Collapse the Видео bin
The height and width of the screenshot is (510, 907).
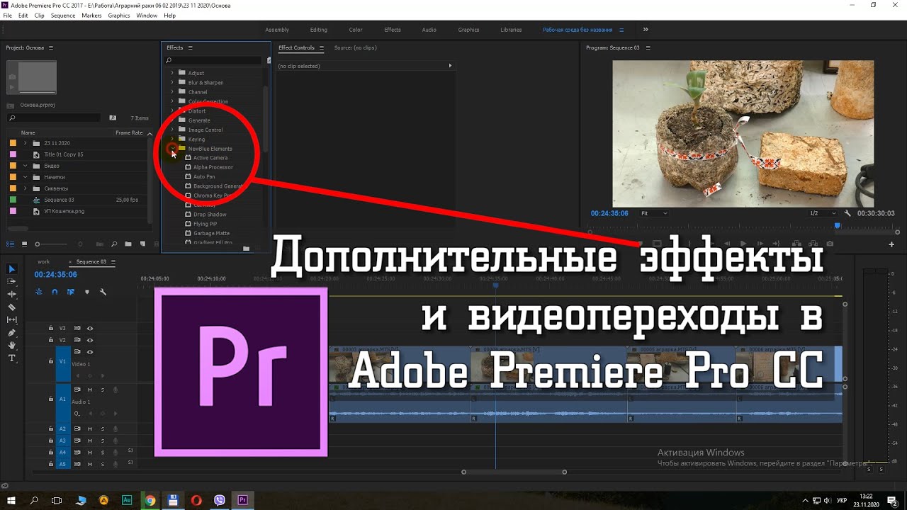point(26,166)
